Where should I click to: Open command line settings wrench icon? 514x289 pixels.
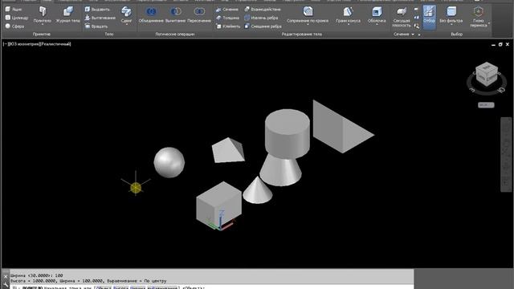[6, 285]
